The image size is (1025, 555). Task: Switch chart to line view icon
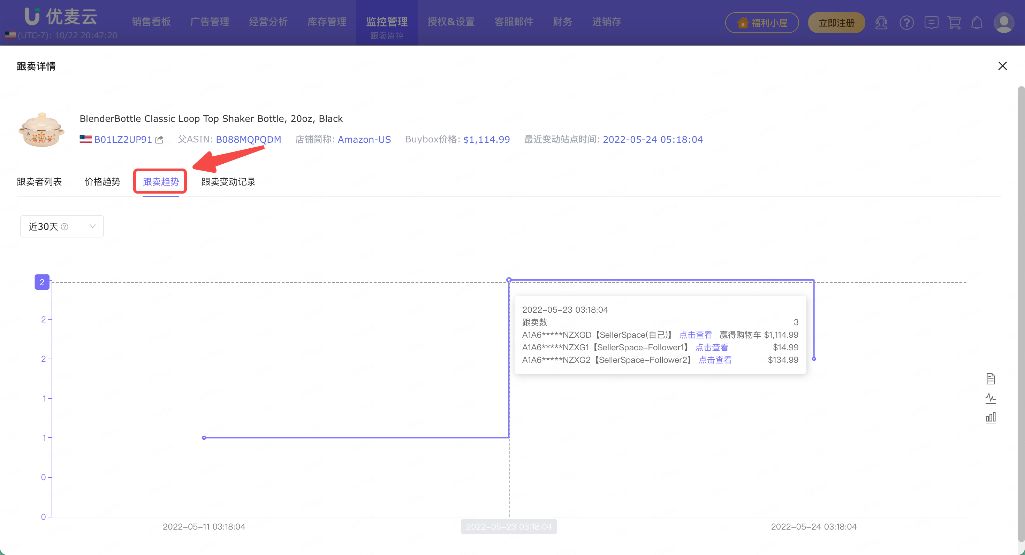[x=990, y=398]
